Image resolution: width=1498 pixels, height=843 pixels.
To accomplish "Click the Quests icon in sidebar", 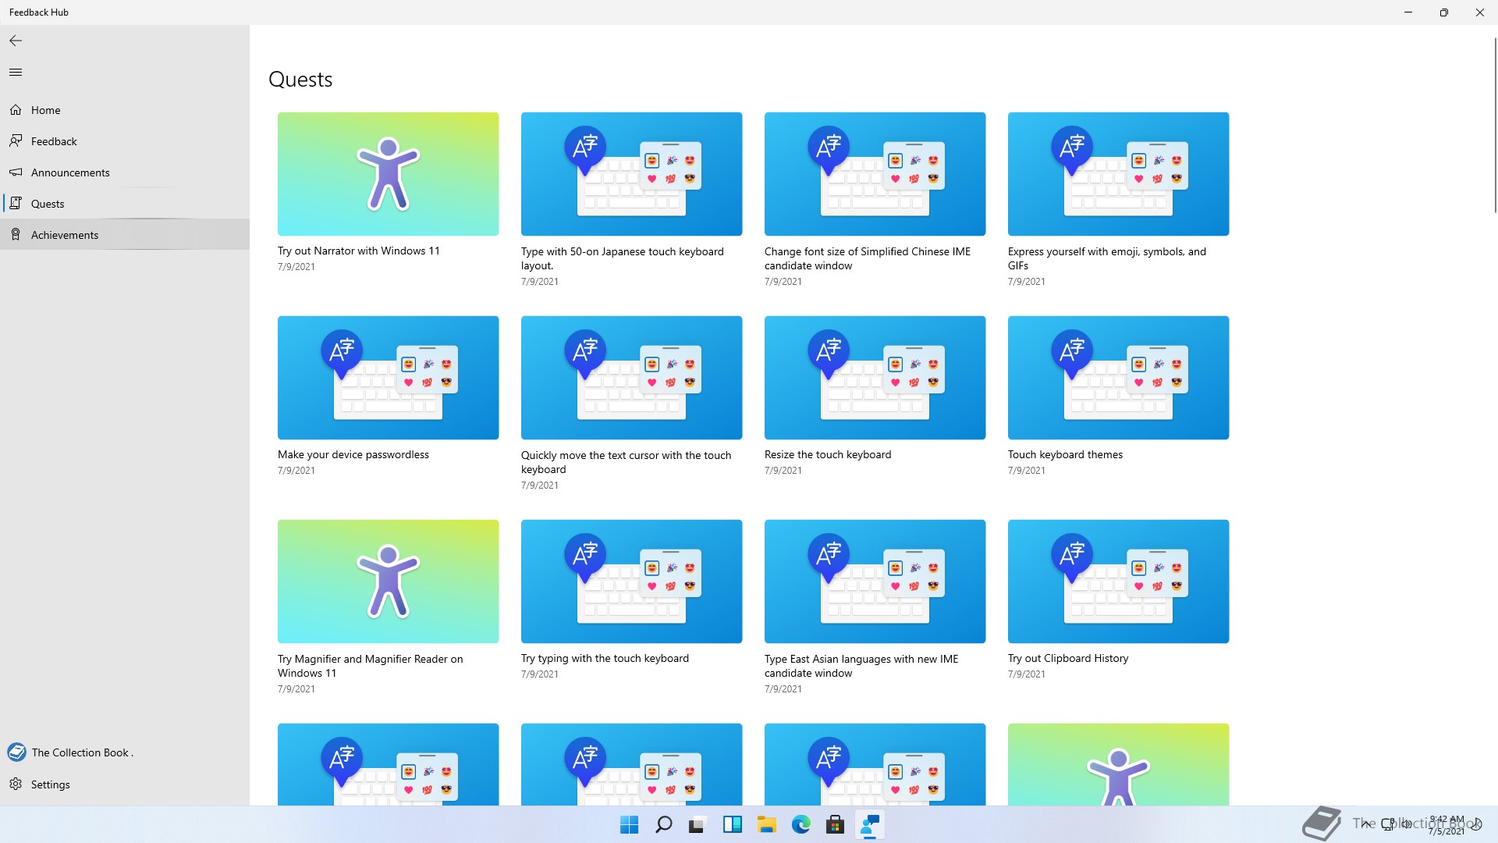I will 16,203.
